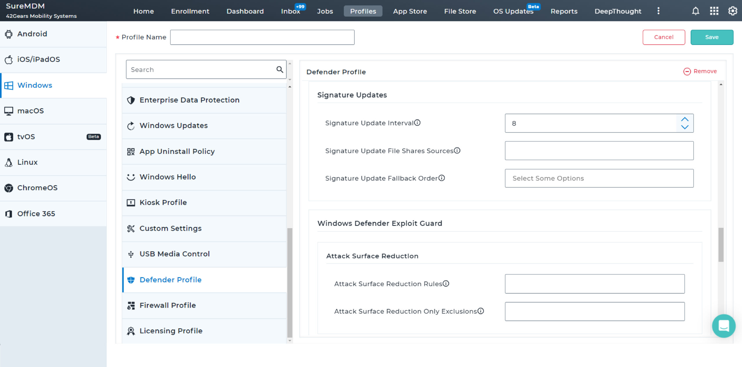Click info icon beside Signature Update File Shares Sources
Viewport: 742px width, 367px height.
457,150
